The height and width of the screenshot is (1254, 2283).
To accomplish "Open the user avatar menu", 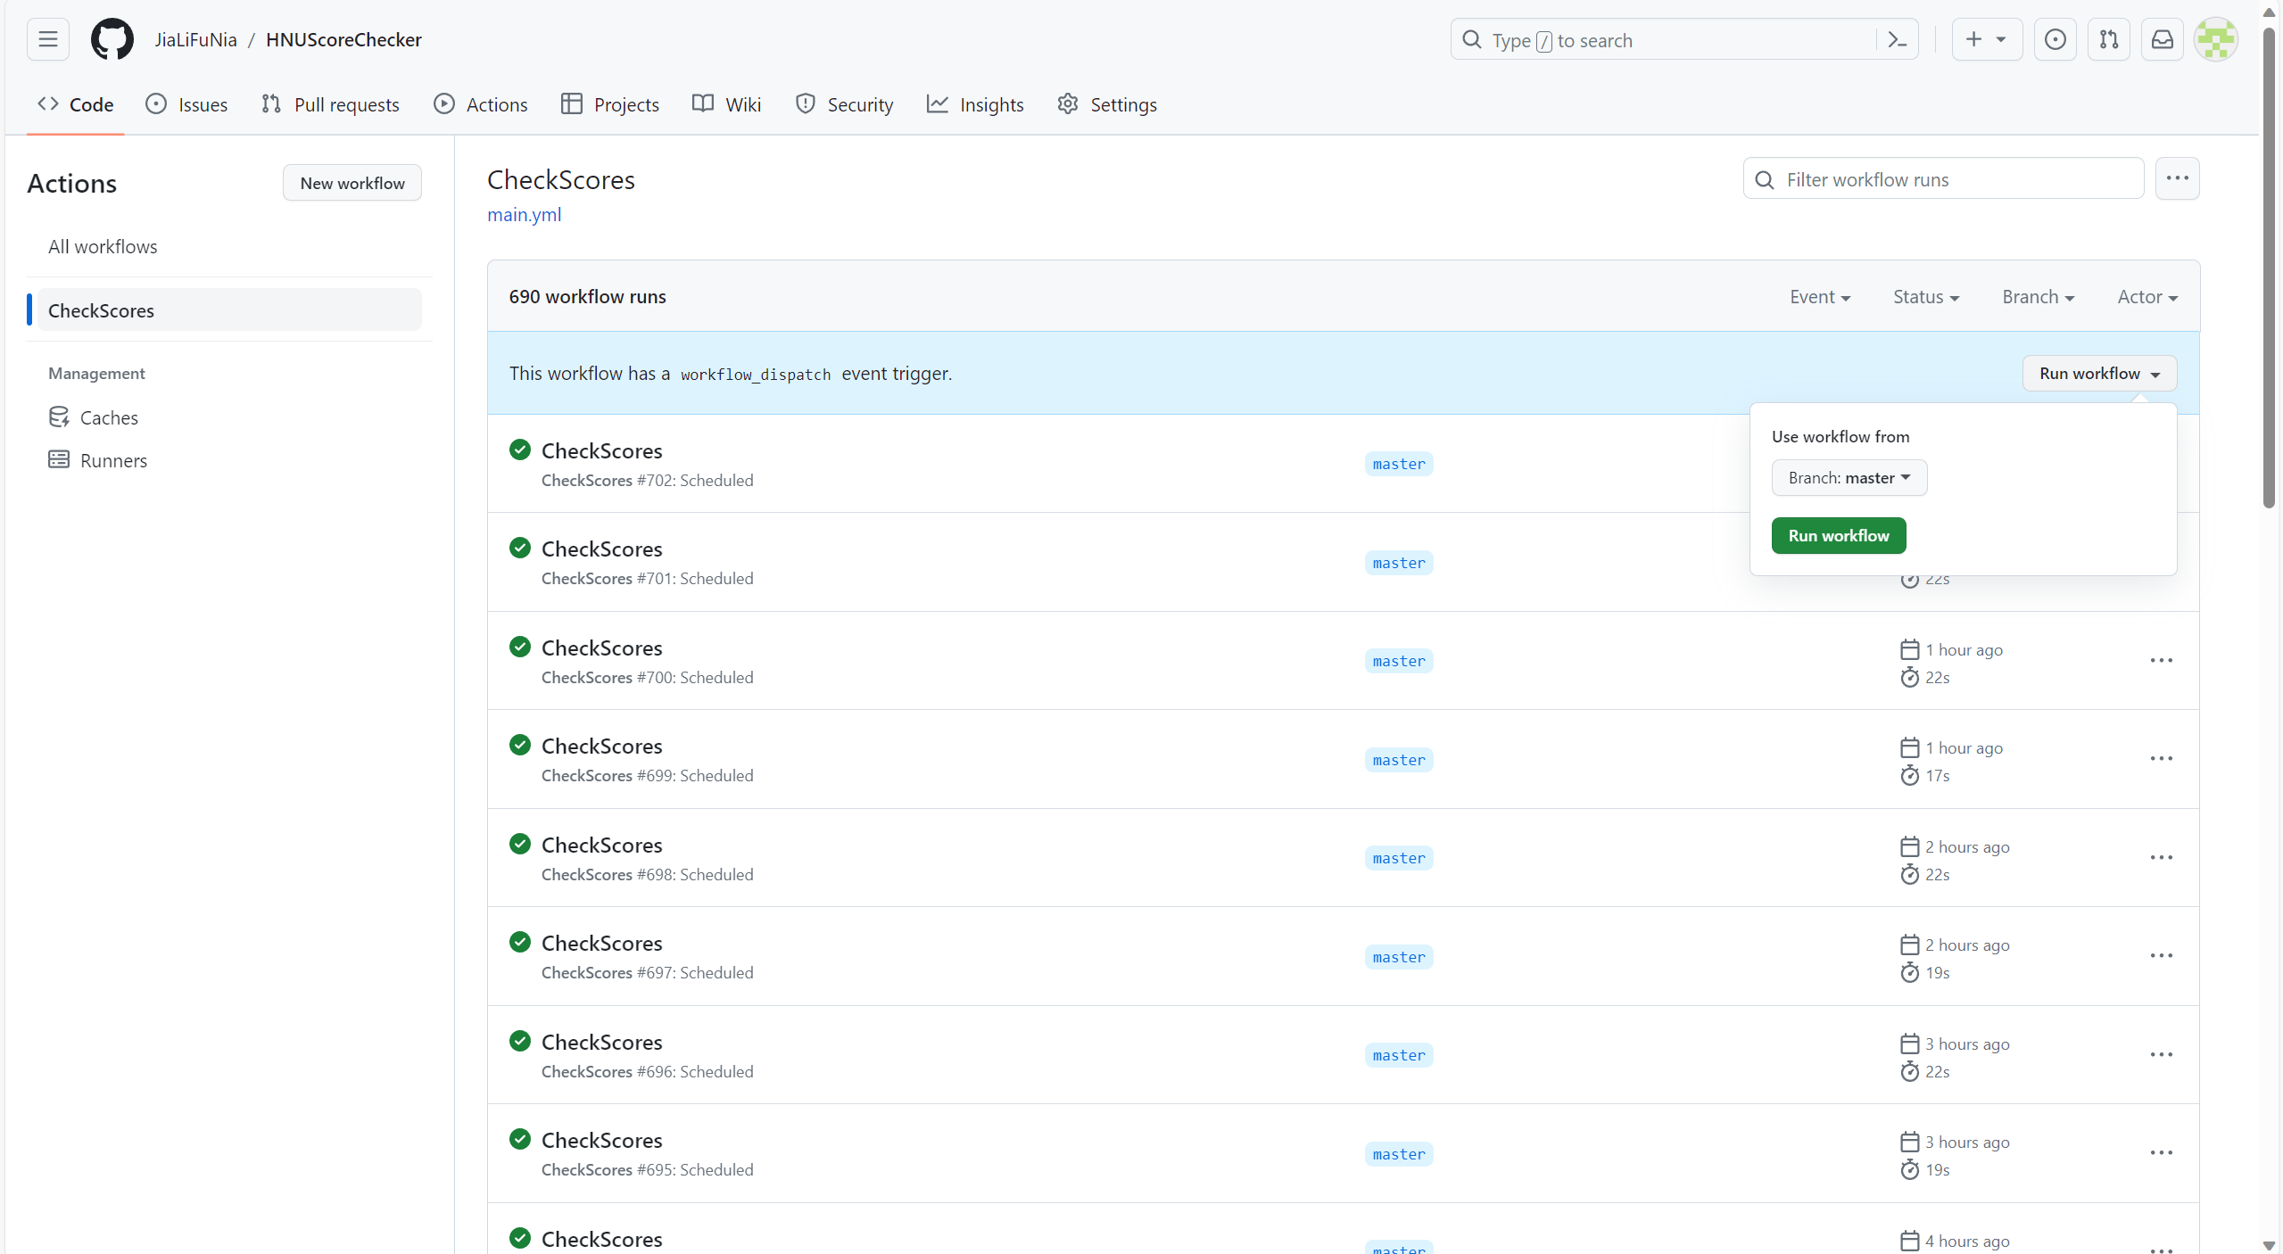I will click(2216, 39).
